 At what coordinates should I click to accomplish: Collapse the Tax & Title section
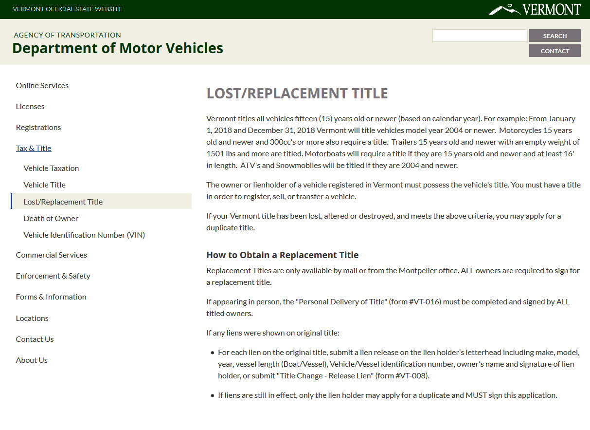tap(34, 148)
